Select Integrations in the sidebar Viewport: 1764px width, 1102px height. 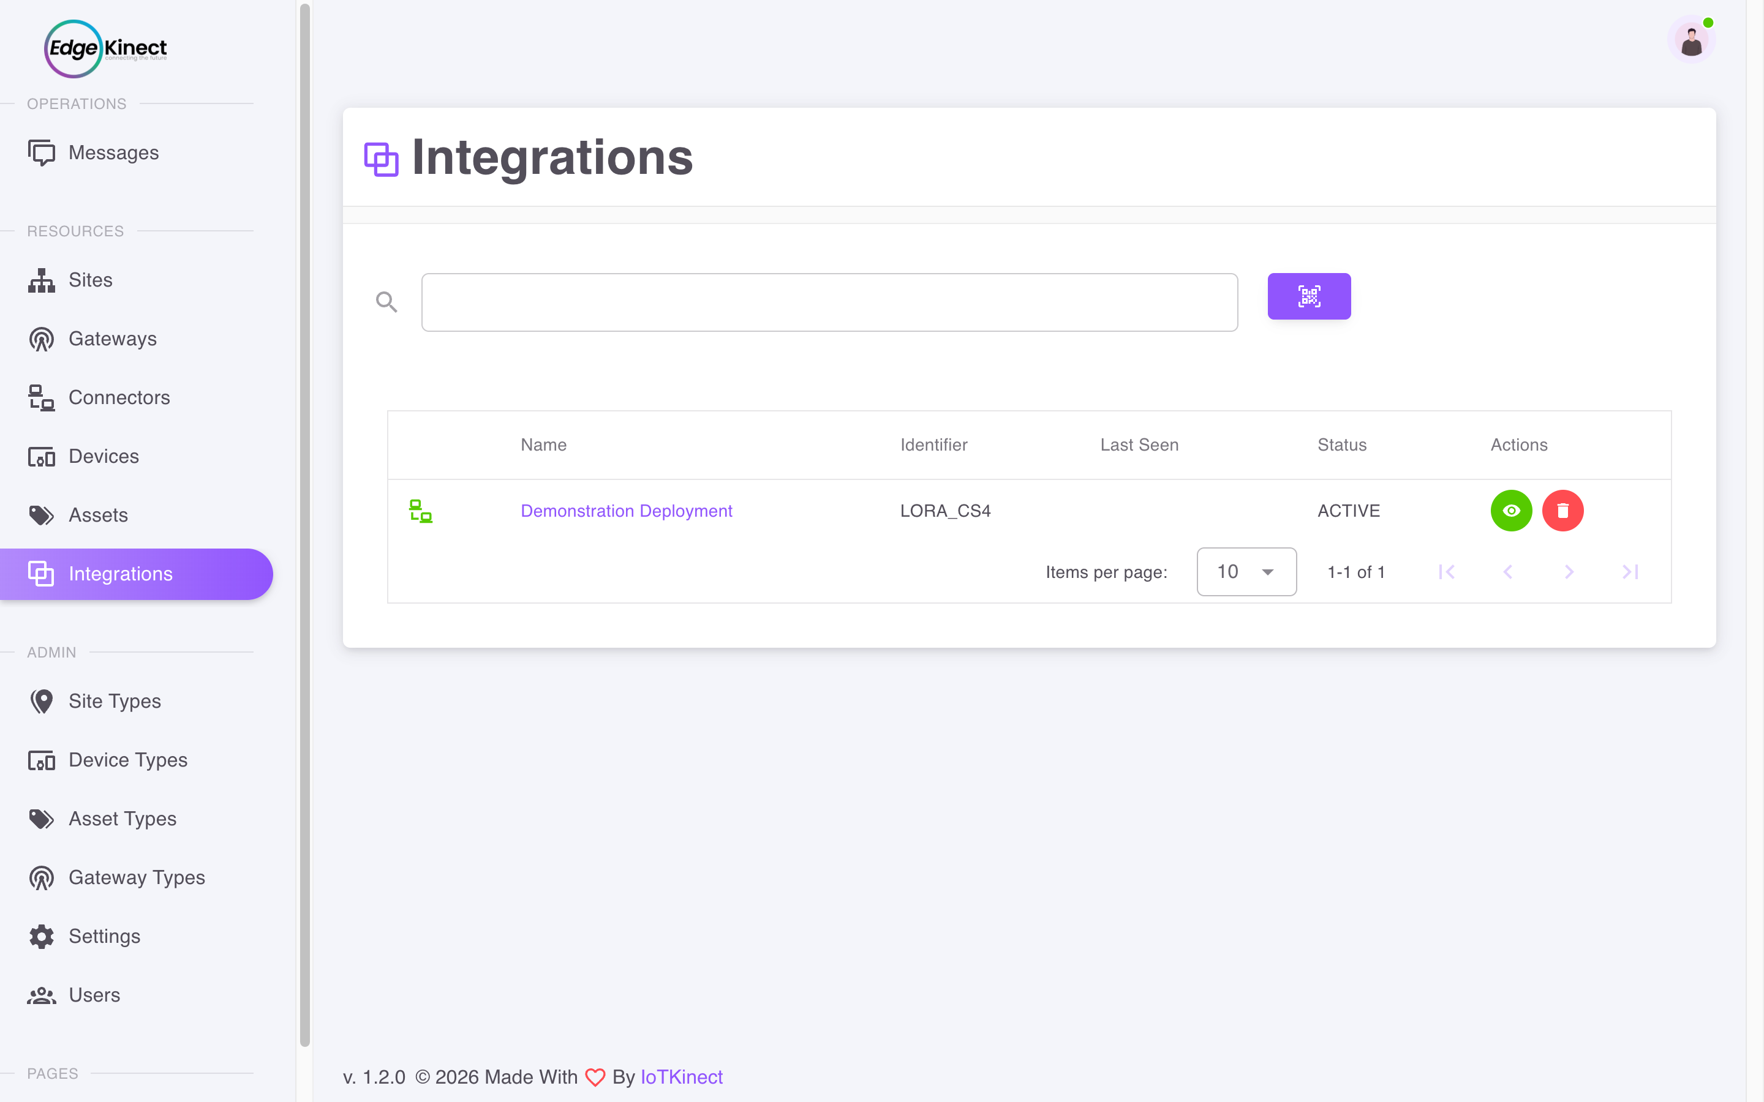(137, 574)
